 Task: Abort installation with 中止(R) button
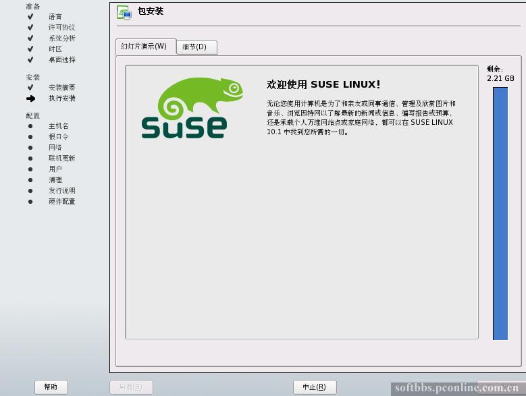[315, 387]
